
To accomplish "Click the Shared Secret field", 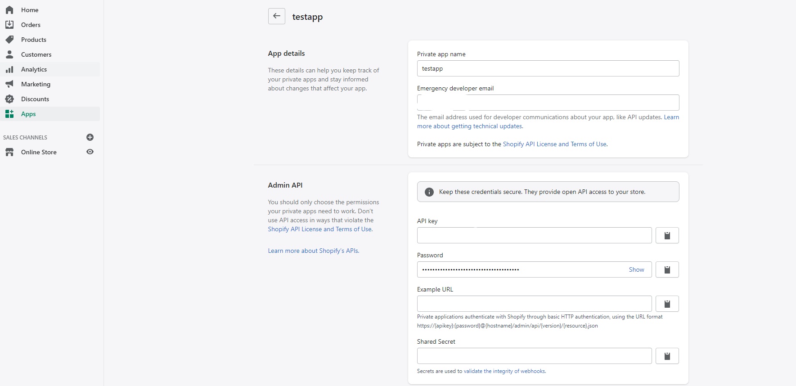I will [534, 356].
